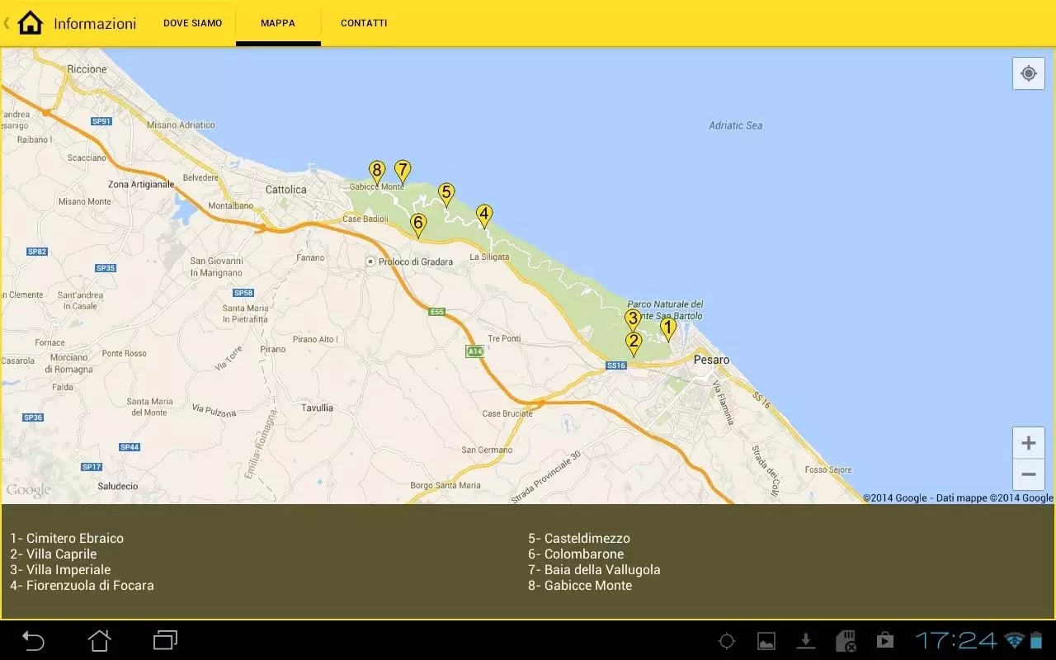Tap the Pesaro label on the map
The width and height of the screenshot is (1056, 660).
tap(711, 360)
